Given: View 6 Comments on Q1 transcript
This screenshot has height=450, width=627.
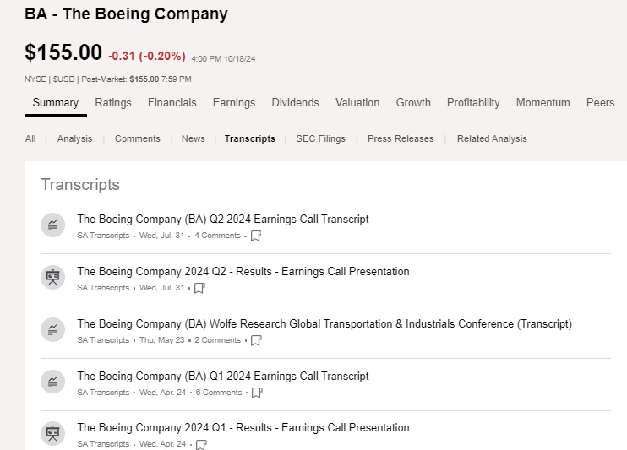Looking at the screenshot, I should tap(219, 393).
